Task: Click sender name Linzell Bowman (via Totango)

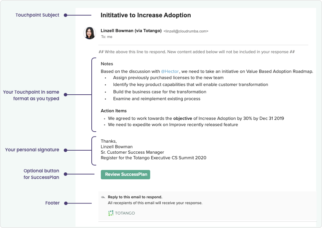Action: [x=131, y=31]
